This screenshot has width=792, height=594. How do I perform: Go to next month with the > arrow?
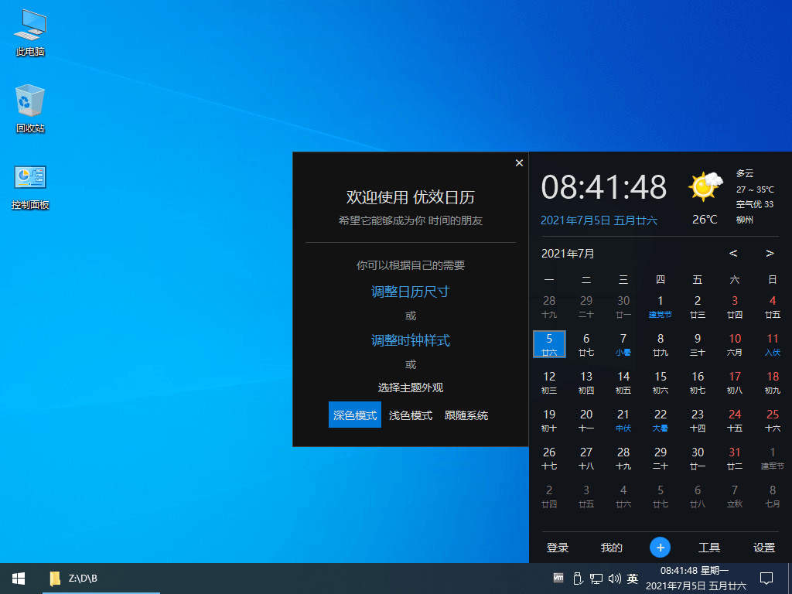(x=770, y=253)
